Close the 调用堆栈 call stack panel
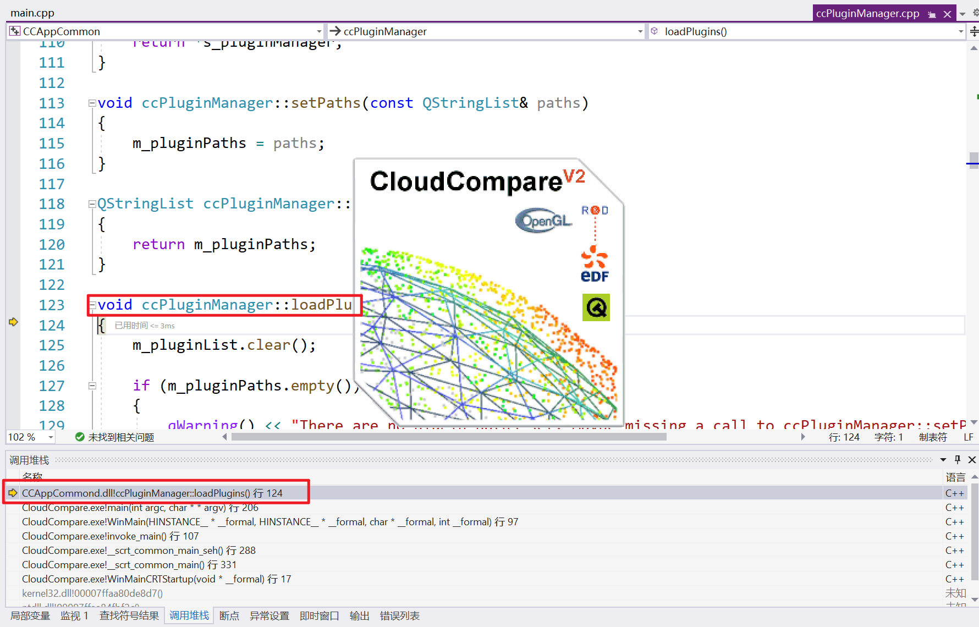The height and width of the screenshot is (627, 979). coord(972,460)
